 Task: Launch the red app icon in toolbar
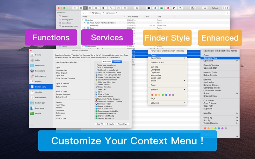(168, 8)
